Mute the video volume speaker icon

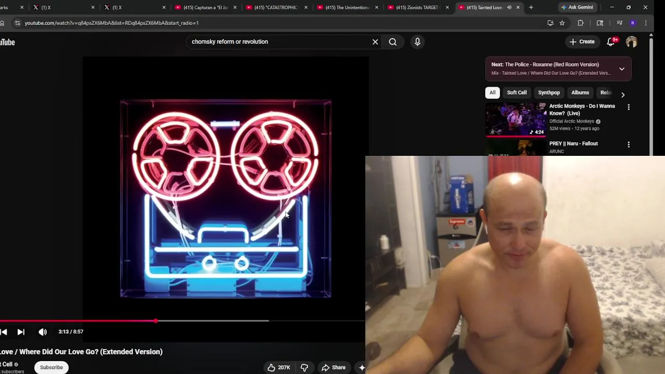pos(43,332)
